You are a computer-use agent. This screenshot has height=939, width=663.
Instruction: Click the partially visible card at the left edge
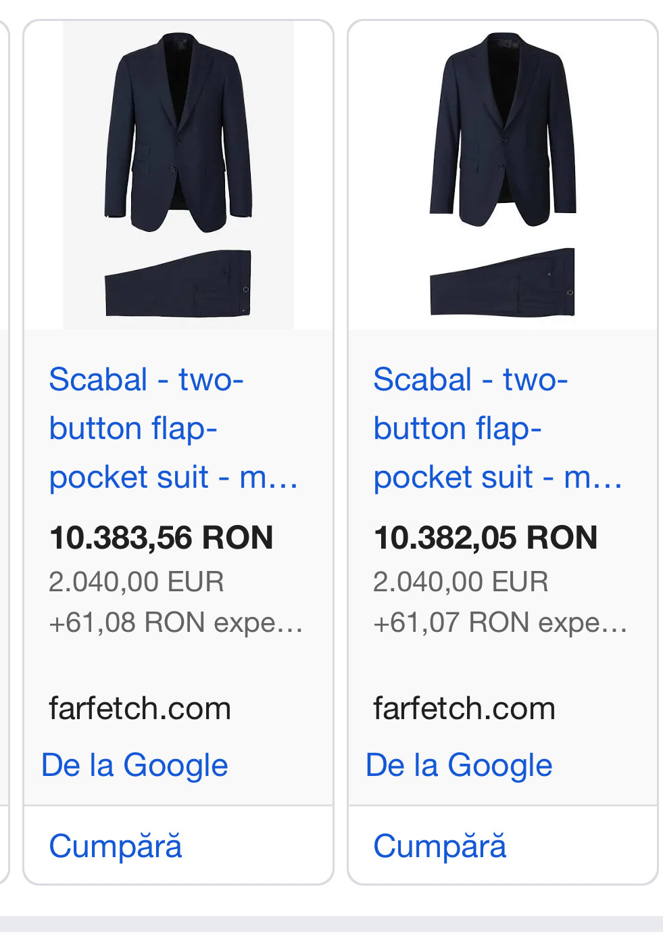coord(3,474)
